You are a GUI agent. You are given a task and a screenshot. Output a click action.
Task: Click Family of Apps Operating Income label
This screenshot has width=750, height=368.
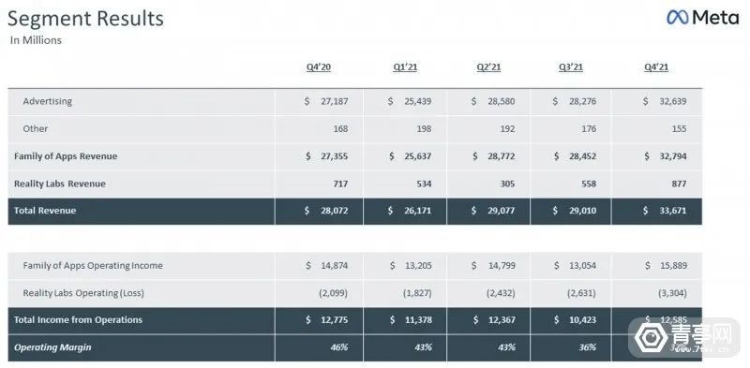click(x=93, y=266)
